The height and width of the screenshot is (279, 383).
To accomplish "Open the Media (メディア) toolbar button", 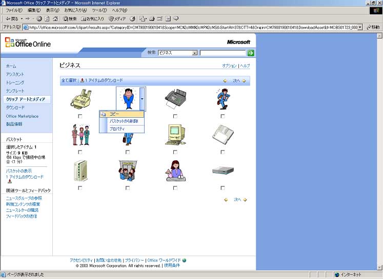I will click(x=117, y=18).
